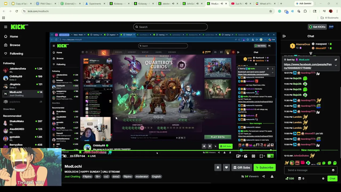This screenshot has width=341, height=192.
Task: Click the Kick search field
Action: coord(170,27)
